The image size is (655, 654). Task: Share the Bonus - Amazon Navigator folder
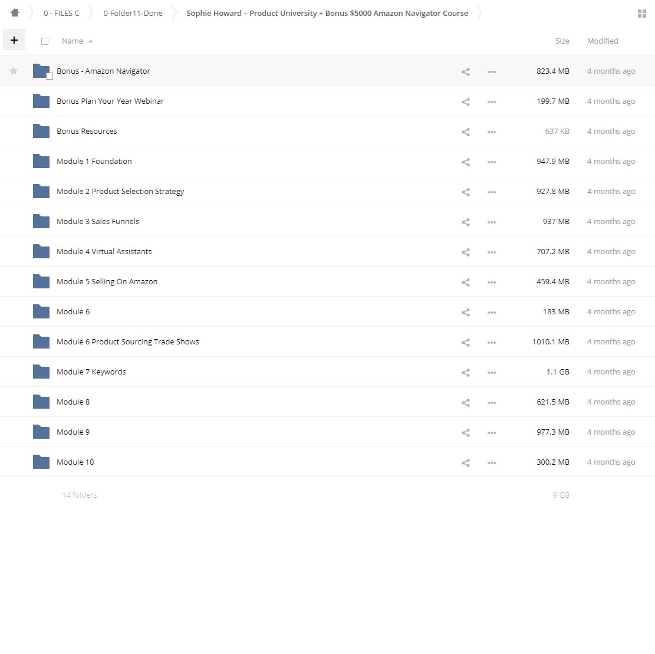click(x=465, y=72)
